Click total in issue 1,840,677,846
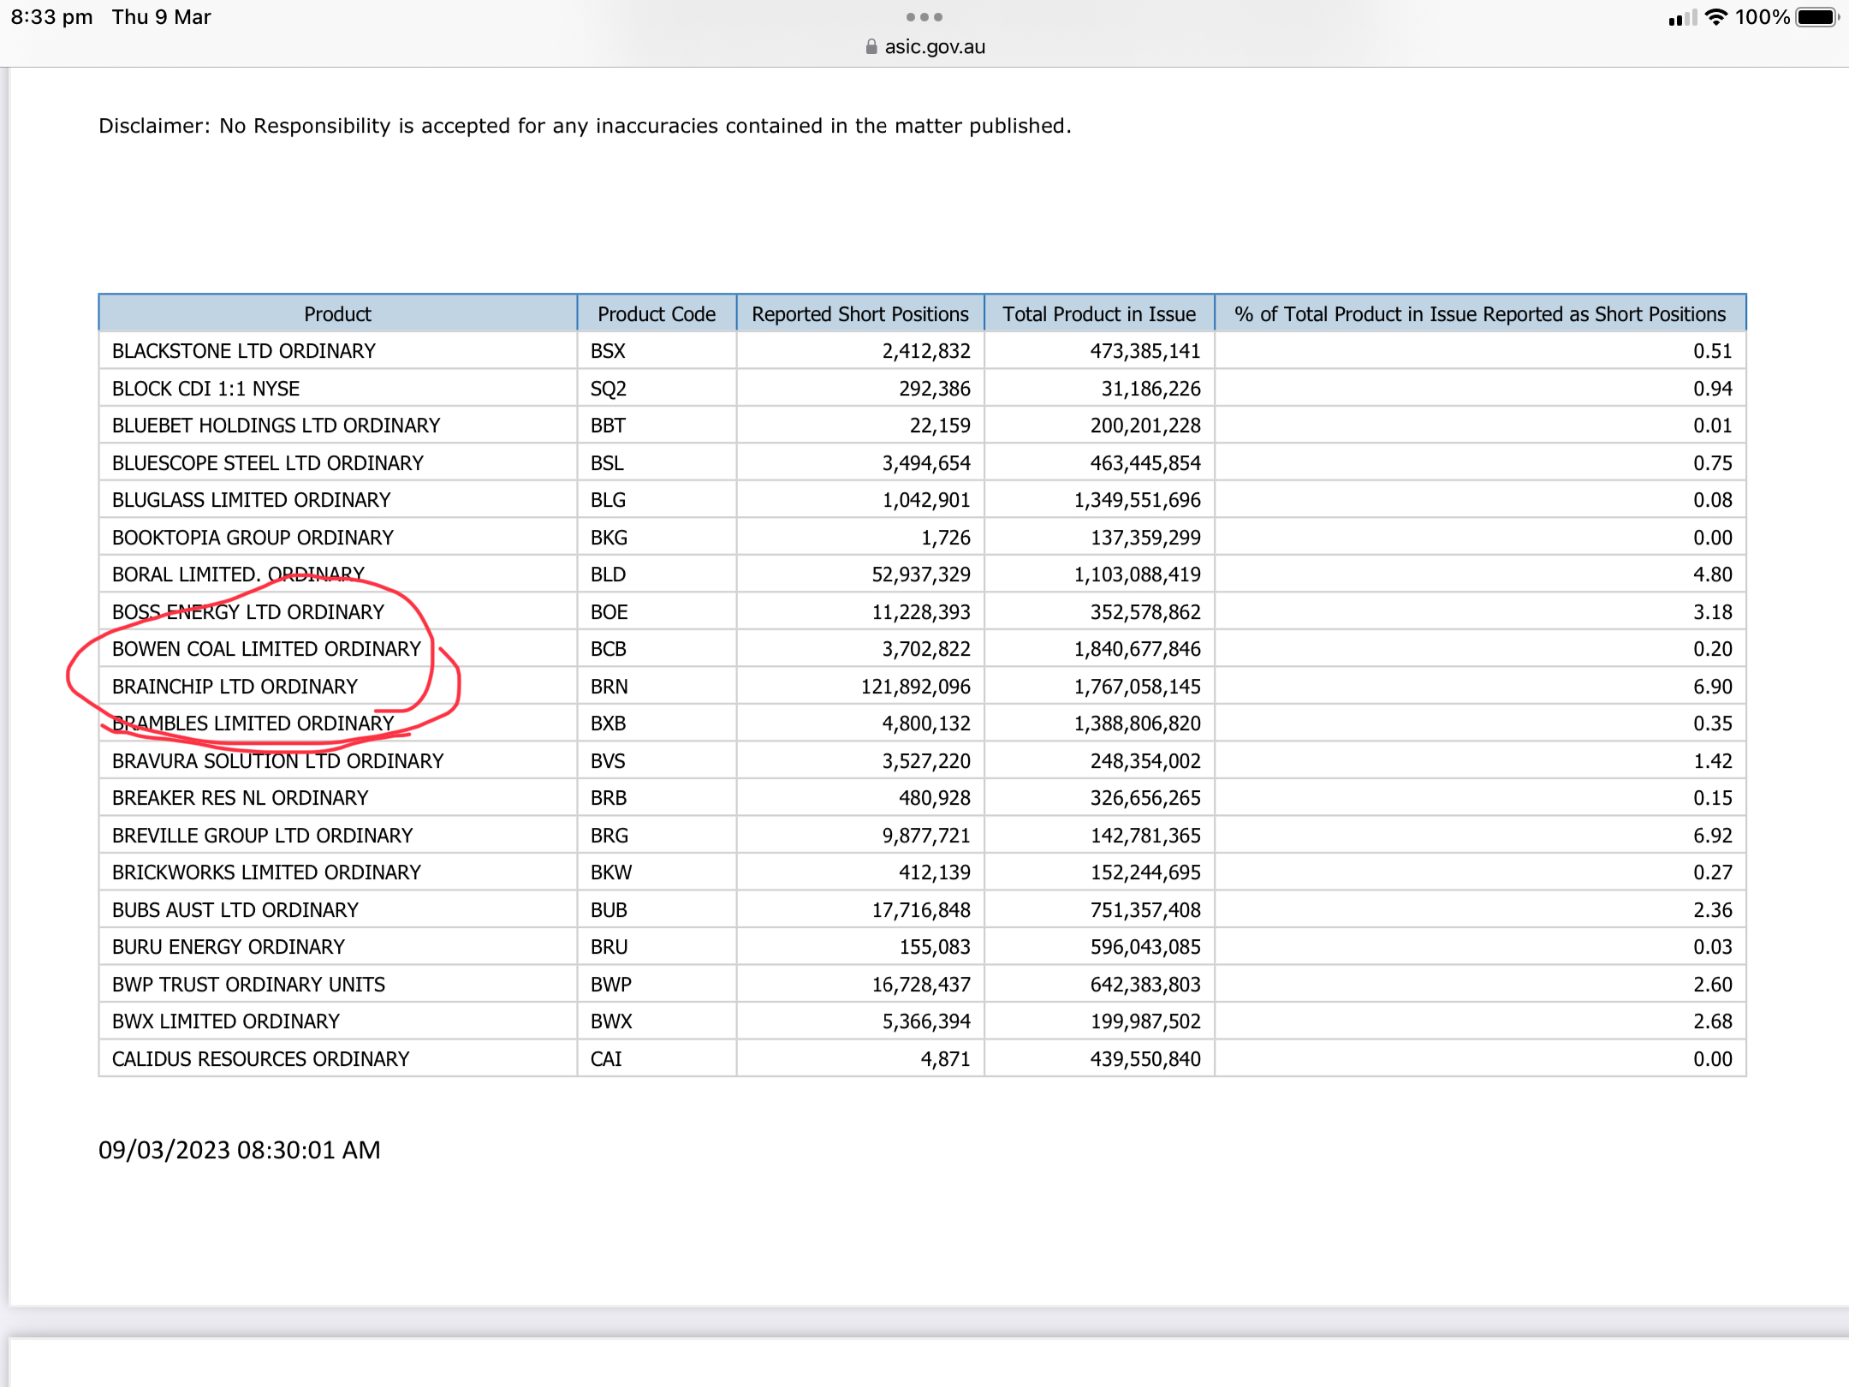 [x=1137, y=649]
